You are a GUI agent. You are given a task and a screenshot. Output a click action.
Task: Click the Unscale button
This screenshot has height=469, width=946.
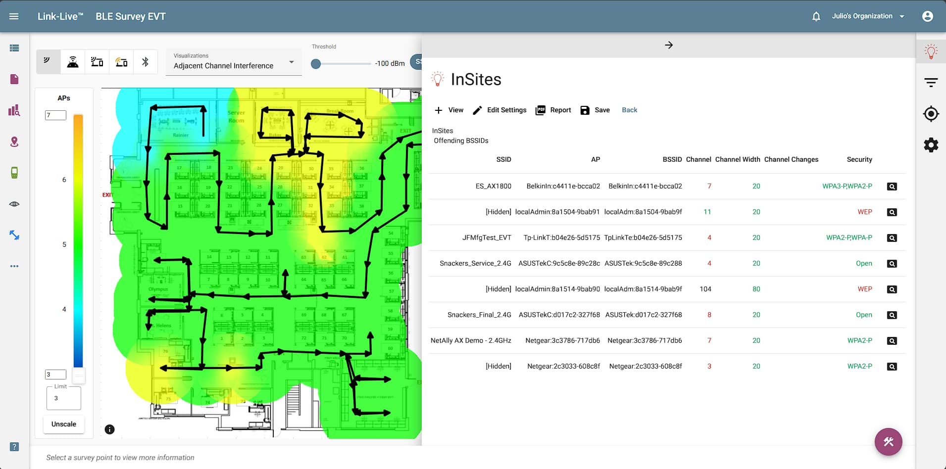click(63, 424)
